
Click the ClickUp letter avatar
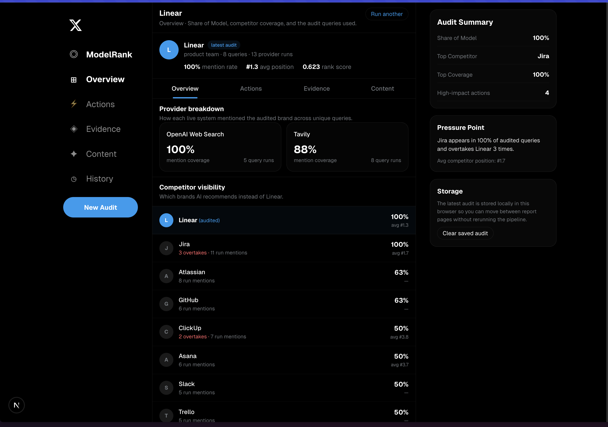click(x=166, y=332)
